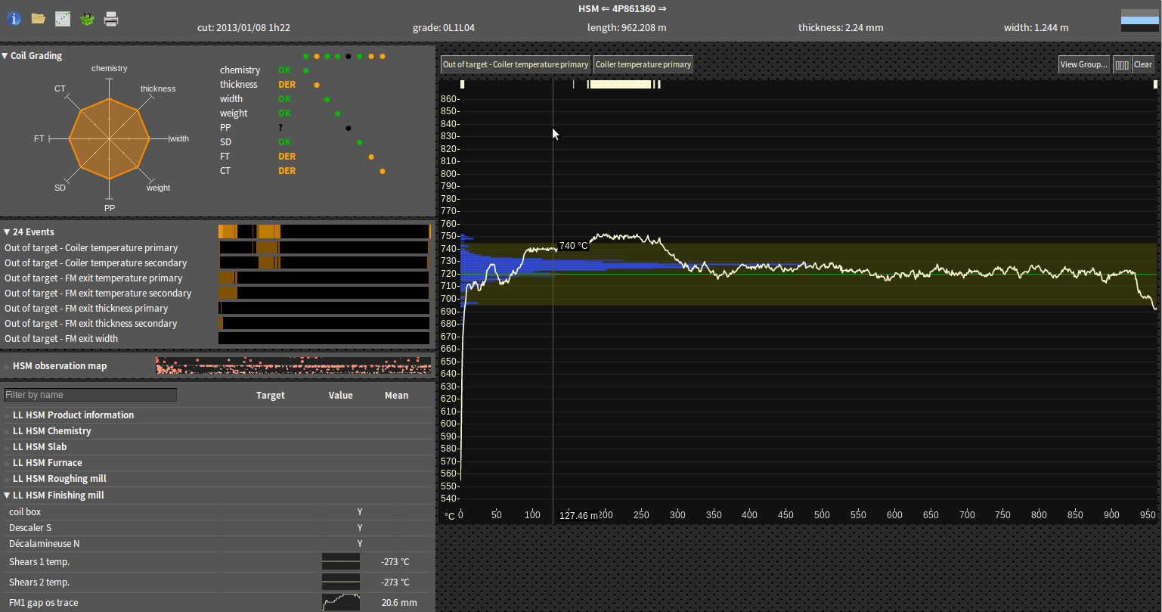This screenshot has height=612, width=1162.
Task: Select event Out of target - Coiler temperature secondary
Action: 216,263
